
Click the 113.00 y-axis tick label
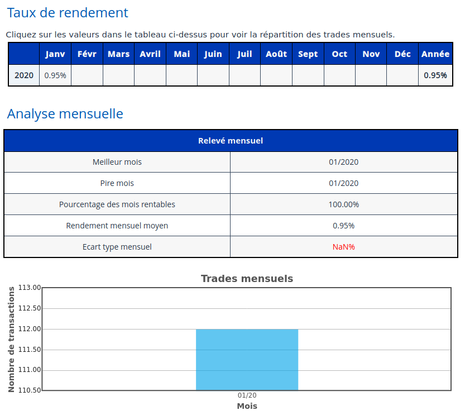30,288
